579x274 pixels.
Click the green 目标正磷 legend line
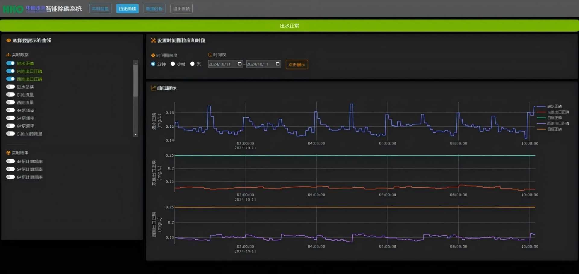click(x=541, y=118)
